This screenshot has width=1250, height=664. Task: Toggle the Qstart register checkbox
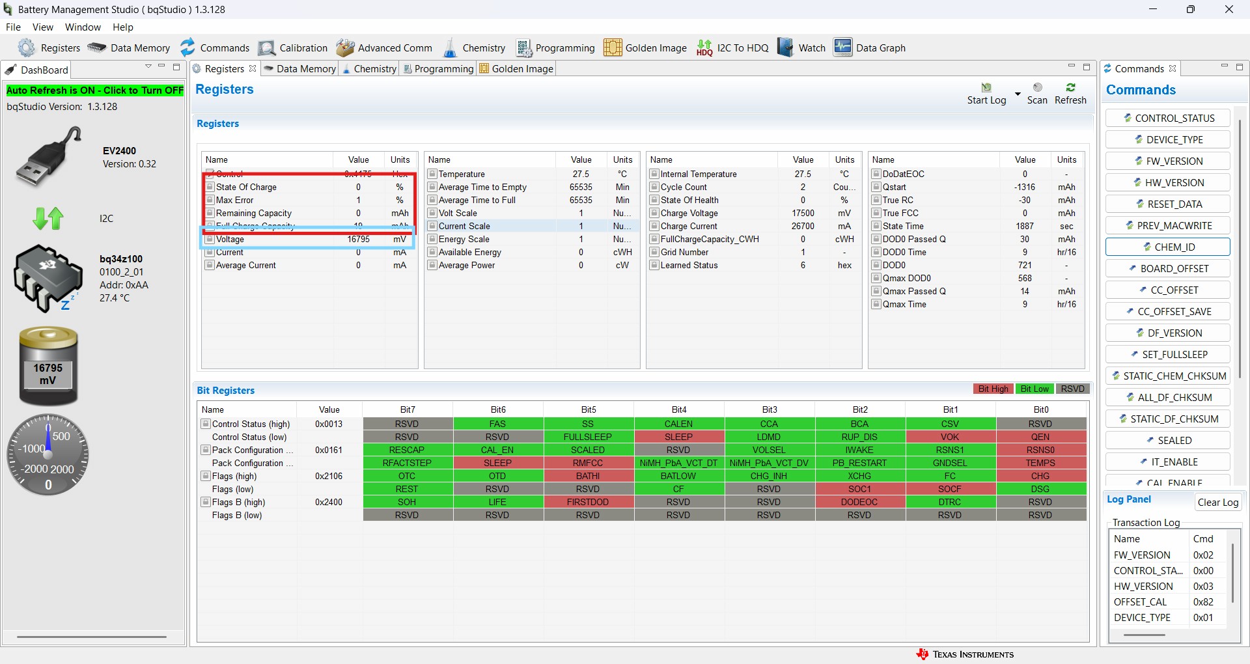pos(876,187)
